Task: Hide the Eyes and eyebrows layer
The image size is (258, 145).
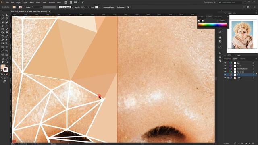Action: [225, 69]
